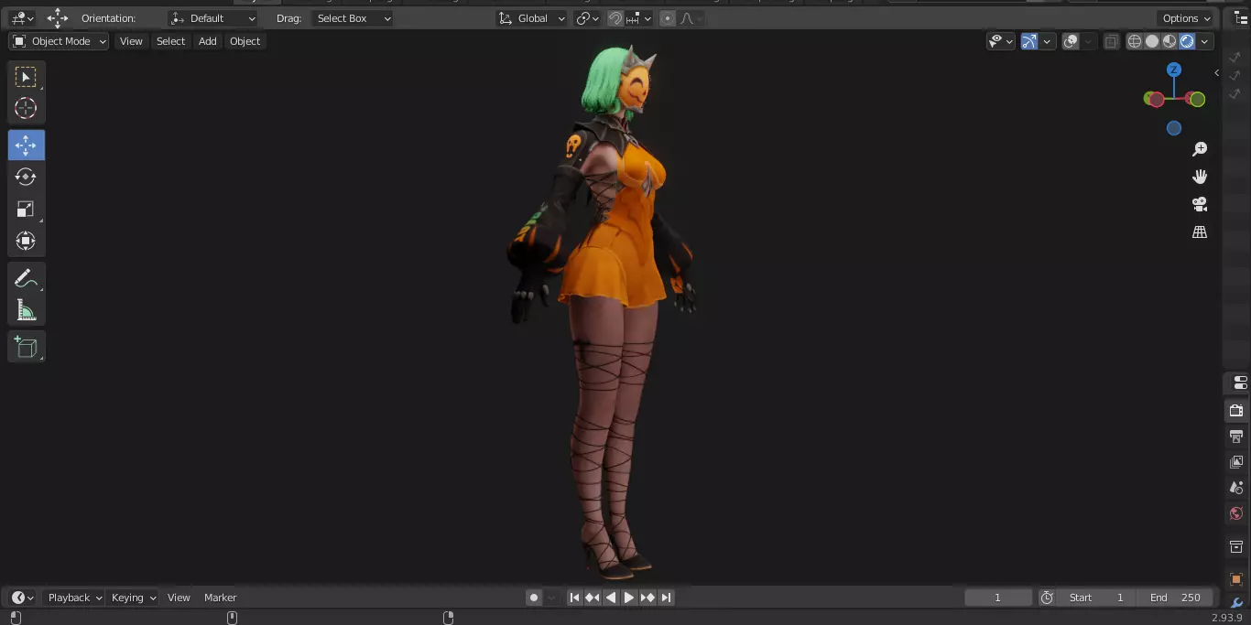Select the Select Box tool
The width and height of the screenshot is (1251, 625).
(26, 77)
